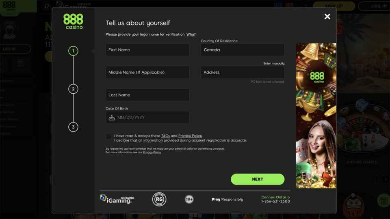Click the iGaming Ontario logo
The image size is (390, 219).
point(117,199)
